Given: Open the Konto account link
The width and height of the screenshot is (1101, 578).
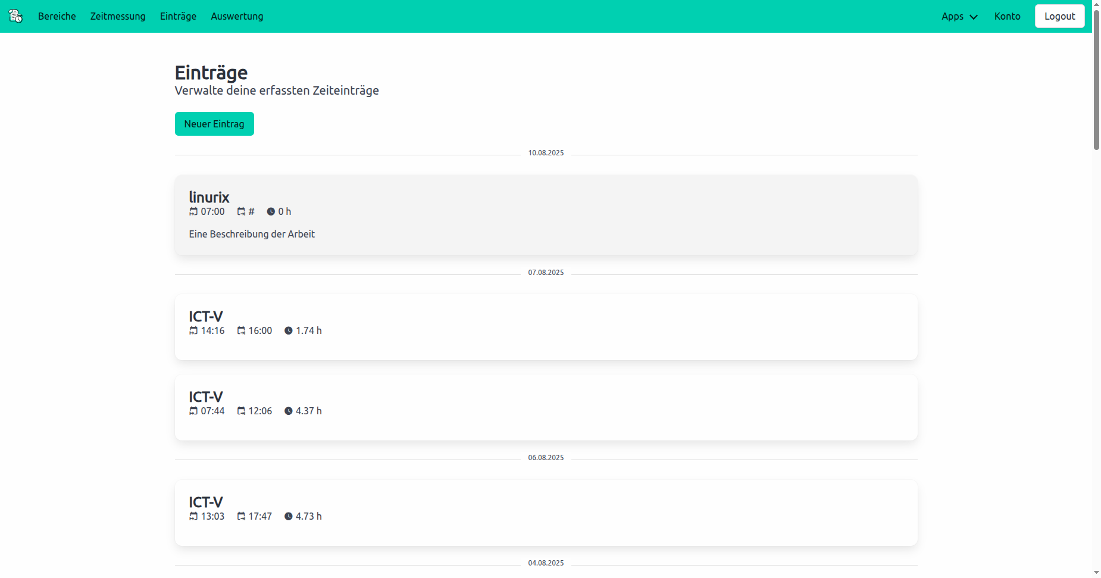Looking at the screenshot, I should (1007, 16).
